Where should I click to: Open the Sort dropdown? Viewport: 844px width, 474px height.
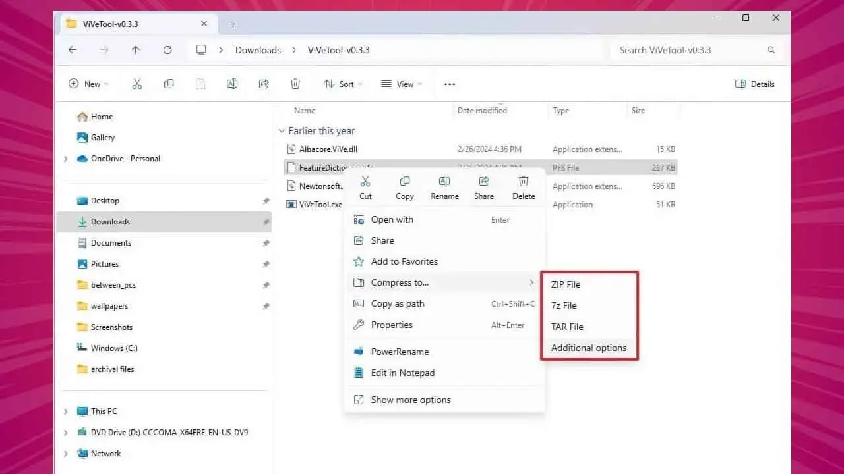tap(343, 84)
